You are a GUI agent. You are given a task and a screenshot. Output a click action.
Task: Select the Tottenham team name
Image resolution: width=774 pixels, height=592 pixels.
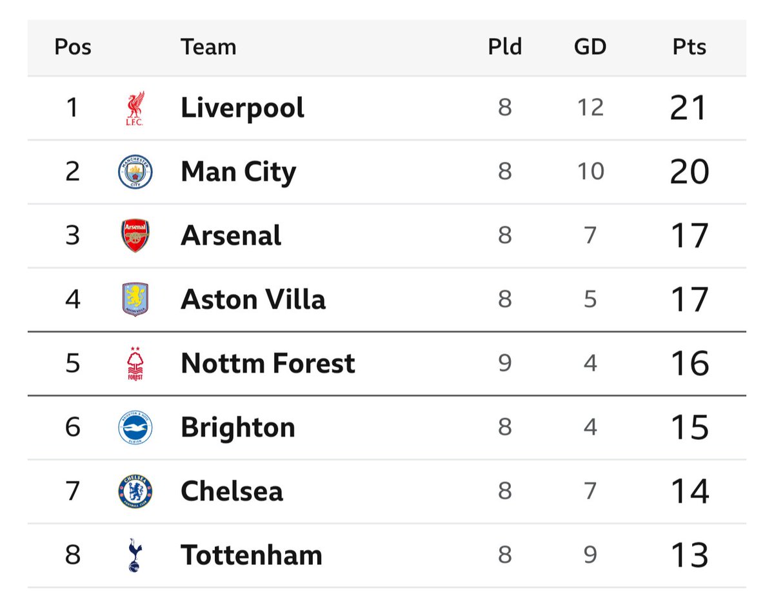tap(252, 555)
